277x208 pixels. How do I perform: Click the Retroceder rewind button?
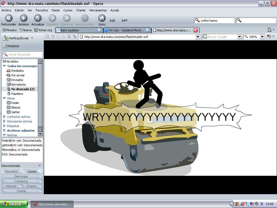9,20
